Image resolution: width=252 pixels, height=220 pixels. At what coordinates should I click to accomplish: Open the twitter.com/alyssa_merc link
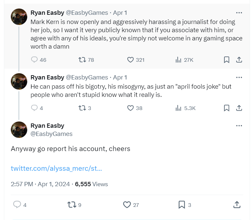coord(56,168)
